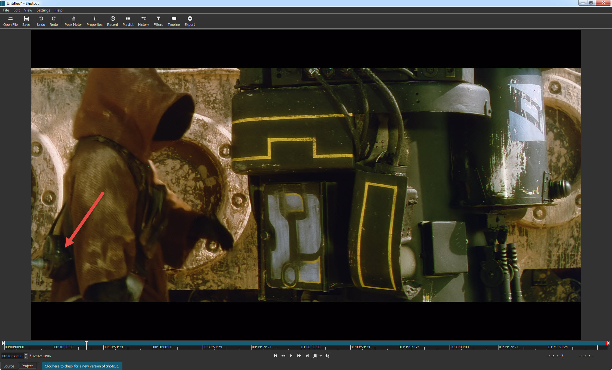Screen dimensions: 612x370
Task: Click the check for new version notice
Action: (x=82, y=366)
